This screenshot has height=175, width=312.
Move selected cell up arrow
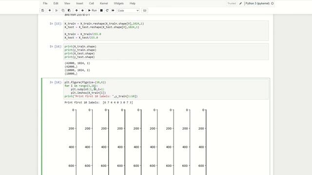(77, 11)
